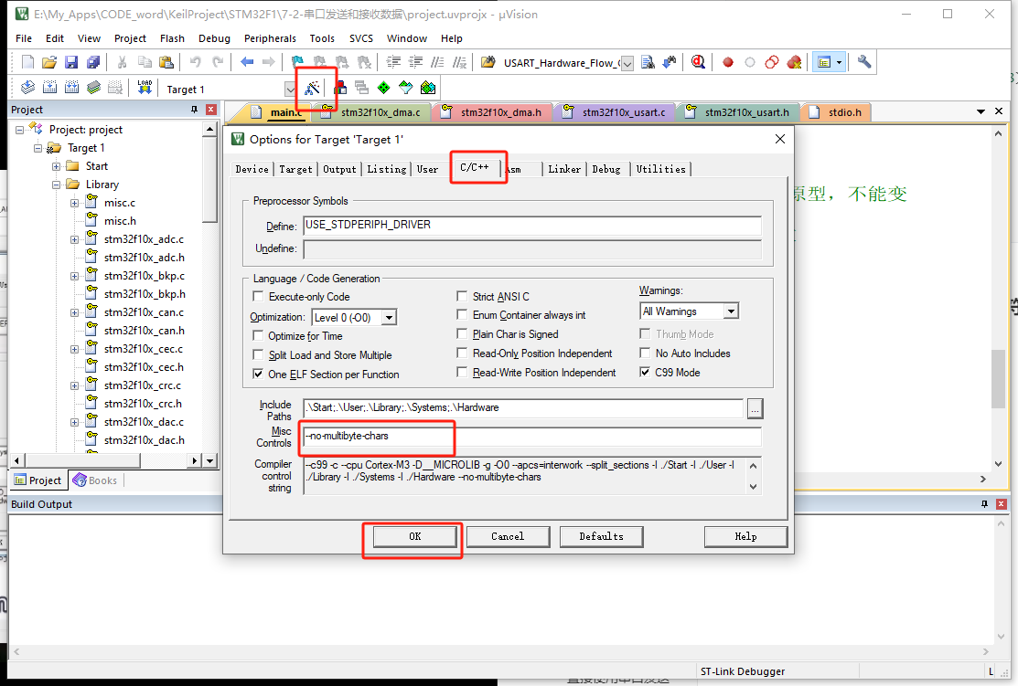
Task: Download to flash with LOAD icon
Action: point(145,88)
